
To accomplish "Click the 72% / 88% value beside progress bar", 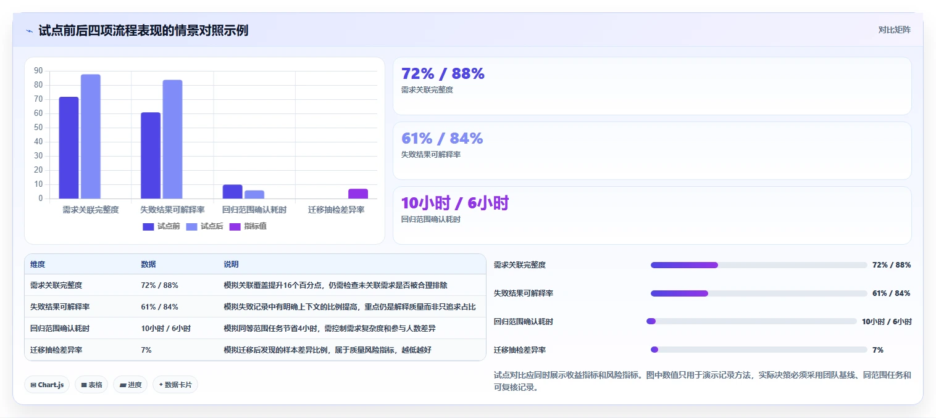I will pos(892,265).
